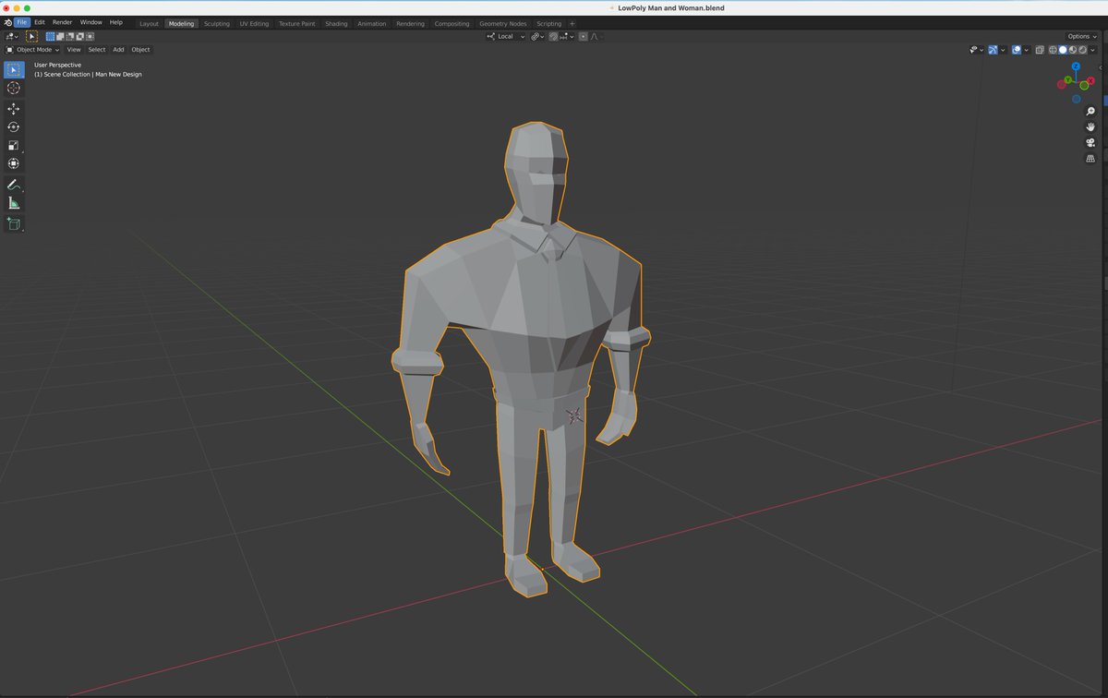Screen dimensions: 1108x698
Task: Set selection mode to Extend
Action: (60, 37)
